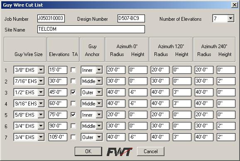Image resolution: width=240 pixels, height=161 pixels.
Task: Open row 7 Outer guy anchor dropdown
Action: 99,137
